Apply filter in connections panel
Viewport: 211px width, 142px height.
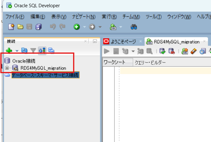(33, 51)
